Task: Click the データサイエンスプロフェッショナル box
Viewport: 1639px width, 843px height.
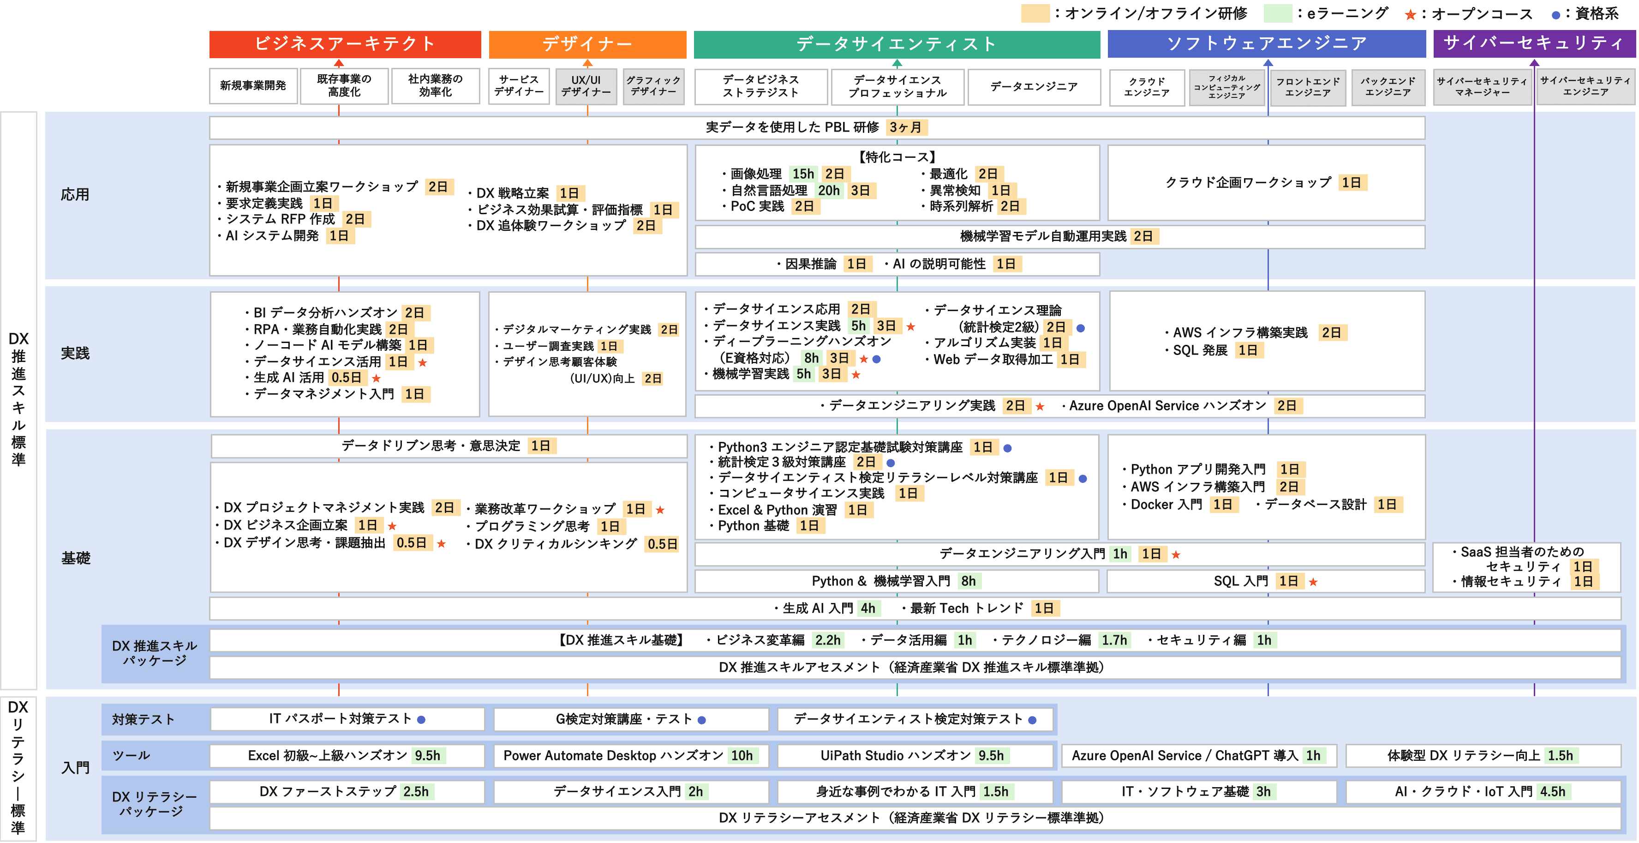Action: (898, 87)
